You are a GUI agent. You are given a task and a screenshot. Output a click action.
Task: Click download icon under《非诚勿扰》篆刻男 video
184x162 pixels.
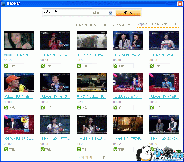pyautogui.click(x=152, y=66)
